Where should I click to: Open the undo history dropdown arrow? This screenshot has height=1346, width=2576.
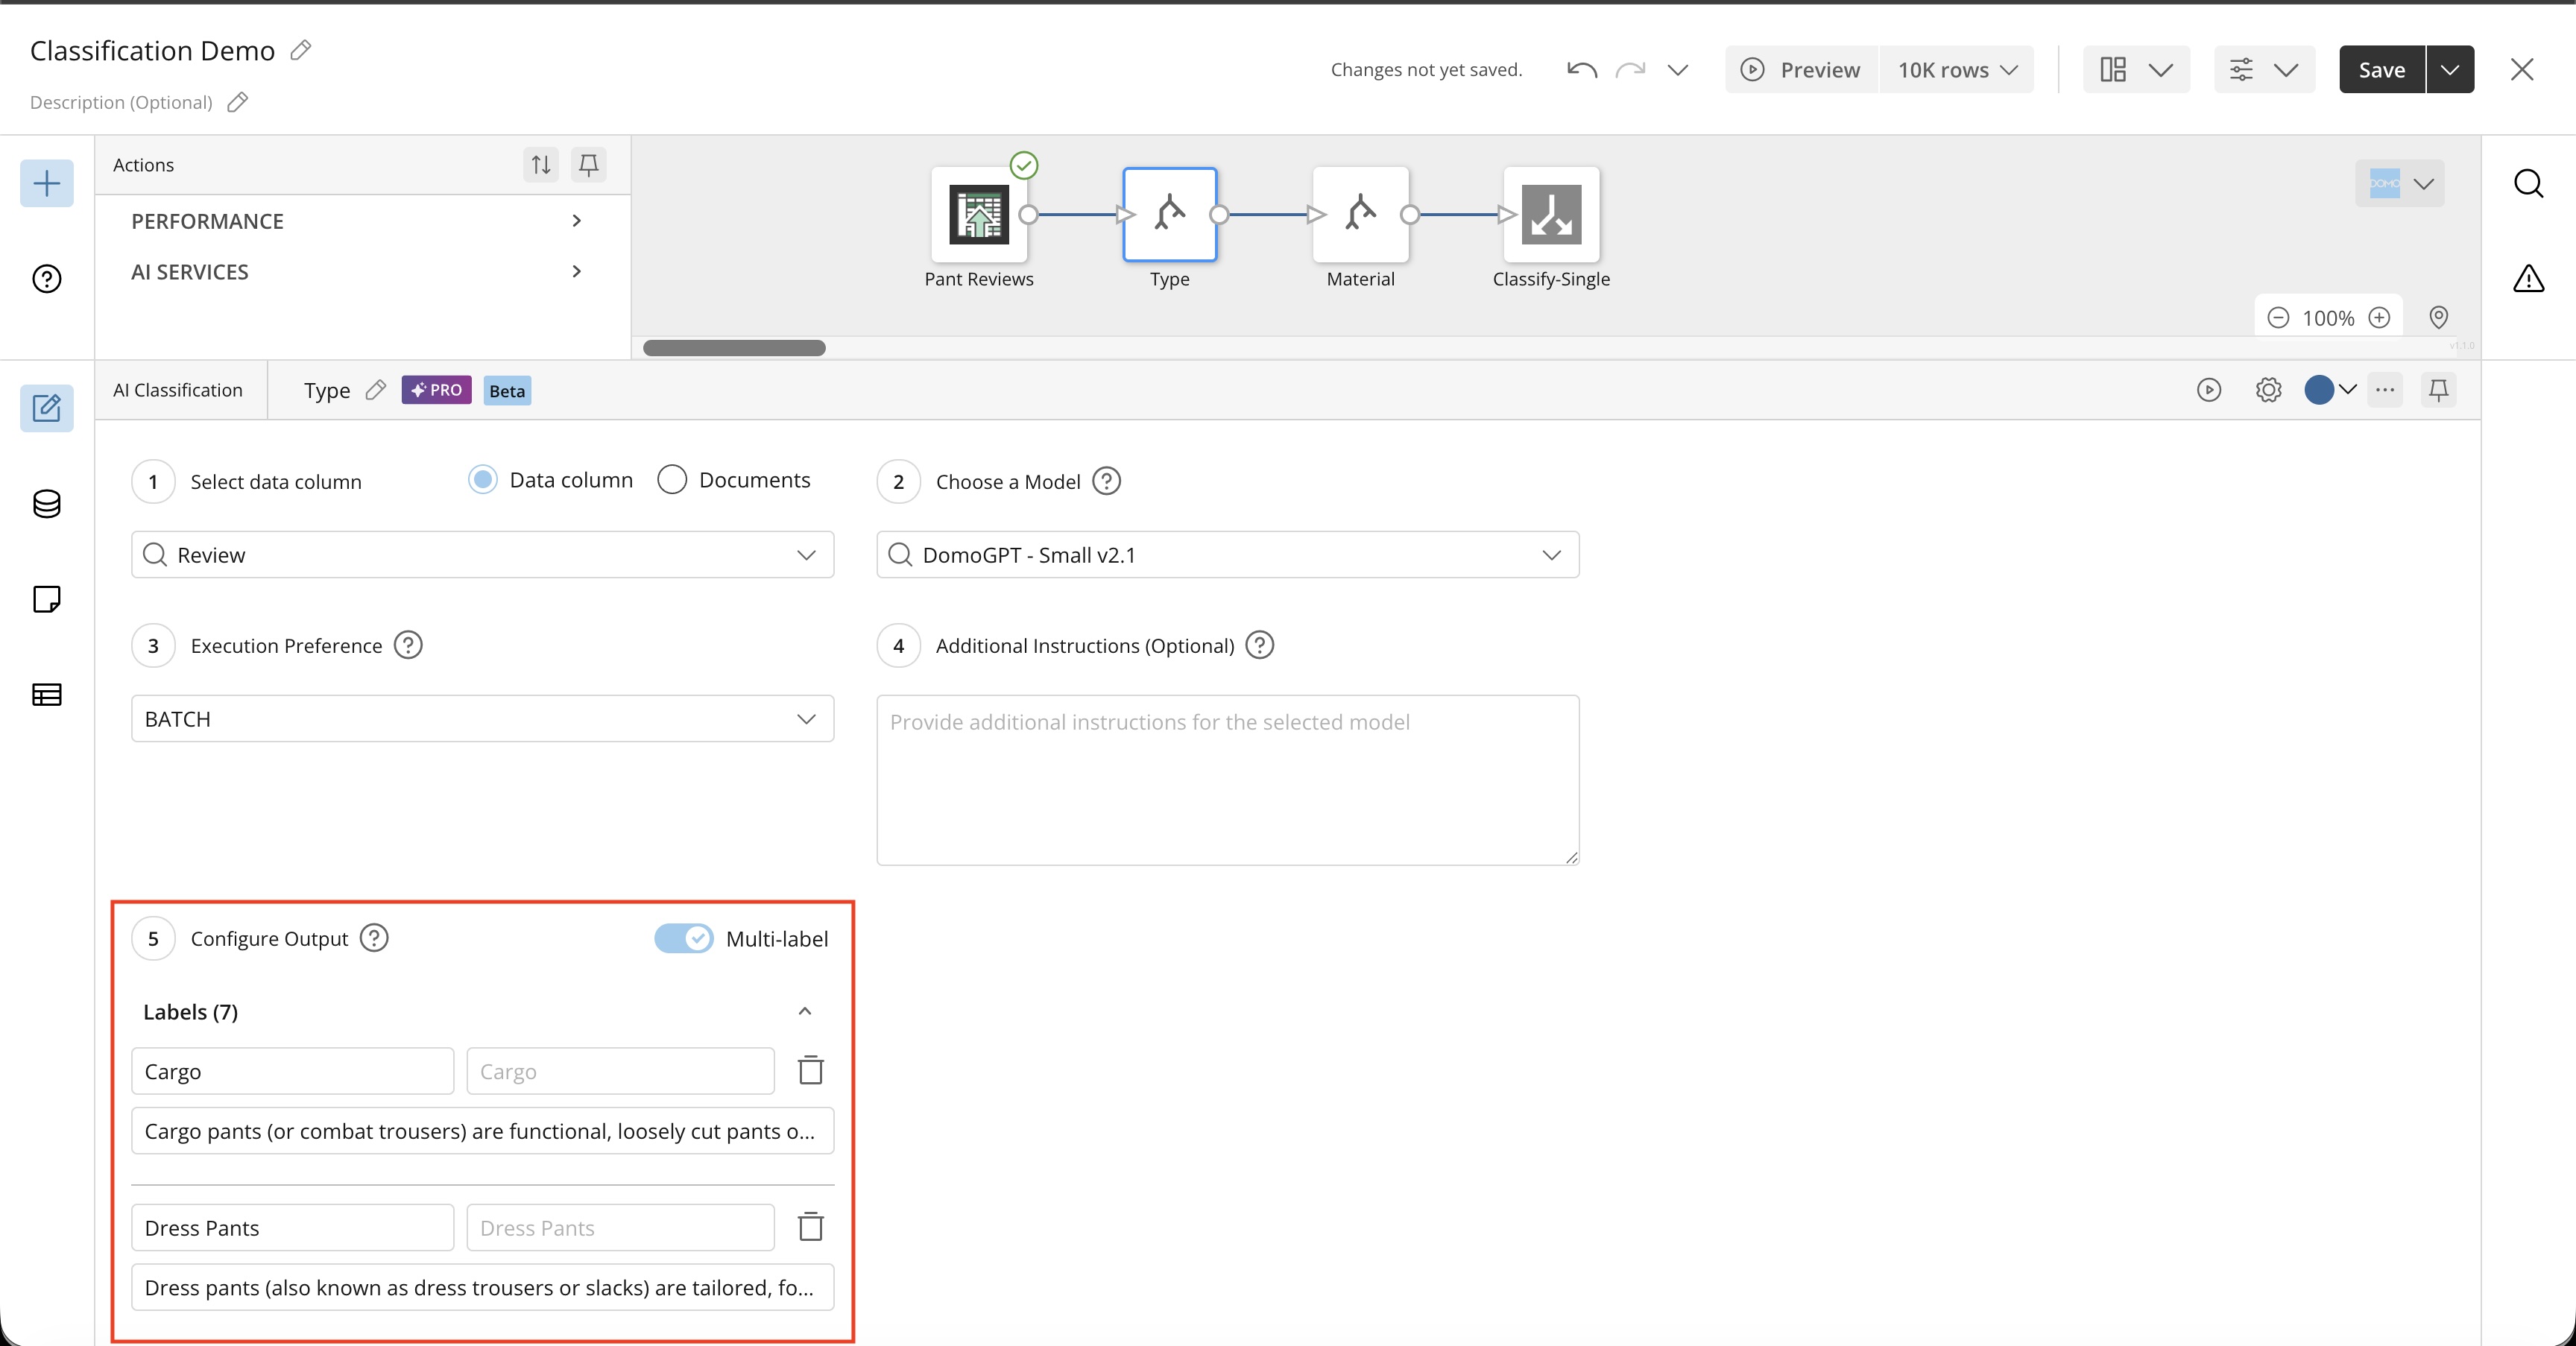point(1678,69)
